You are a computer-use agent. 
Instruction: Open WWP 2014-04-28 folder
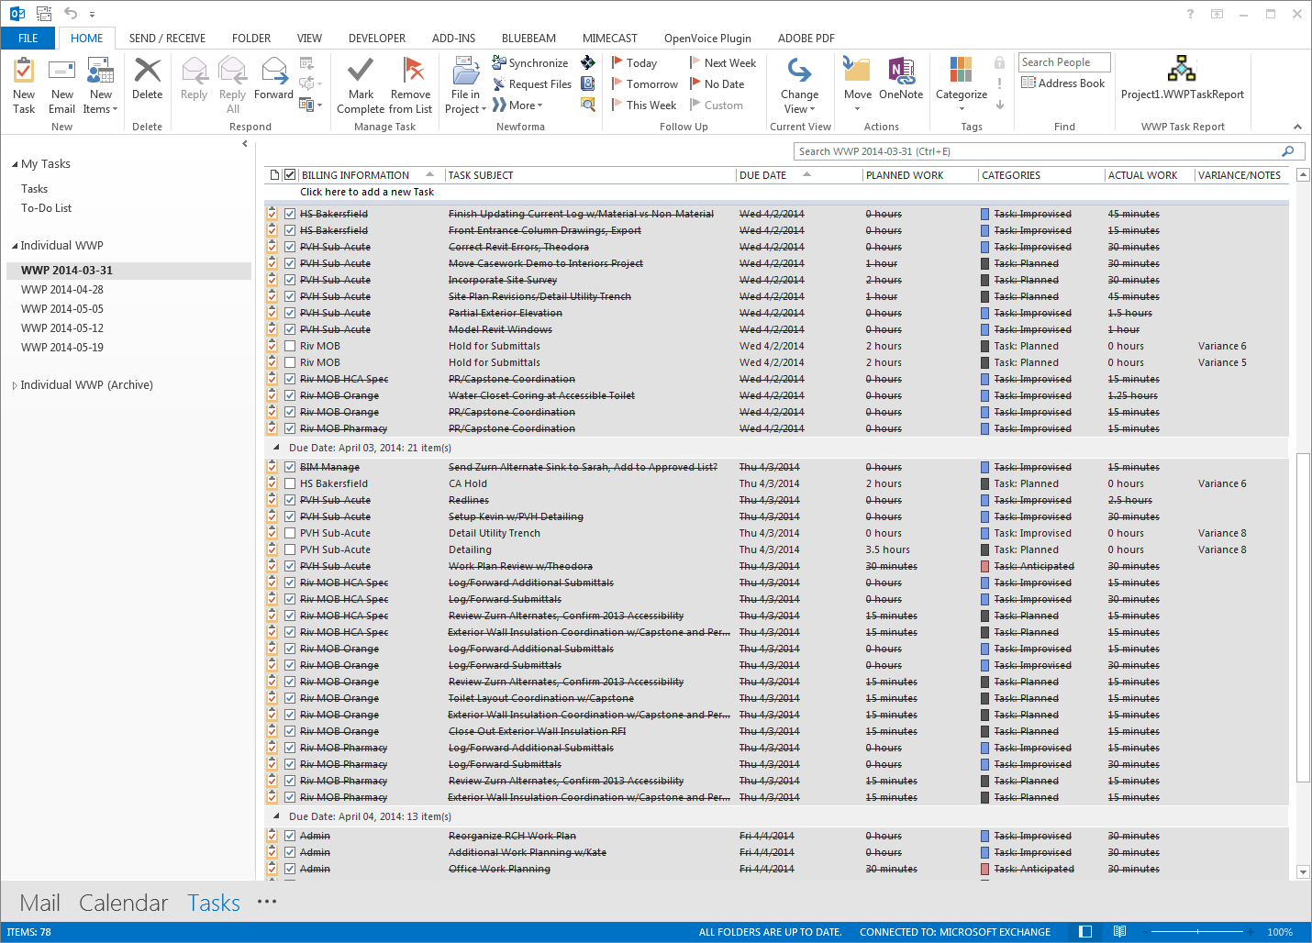pos(62,290)
